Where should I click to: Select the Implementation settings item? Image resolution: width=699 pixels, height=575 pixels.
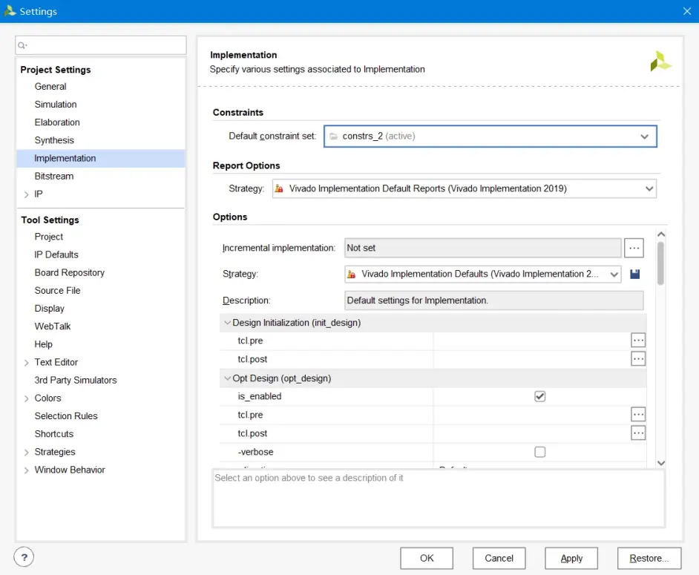pos(101,158)
